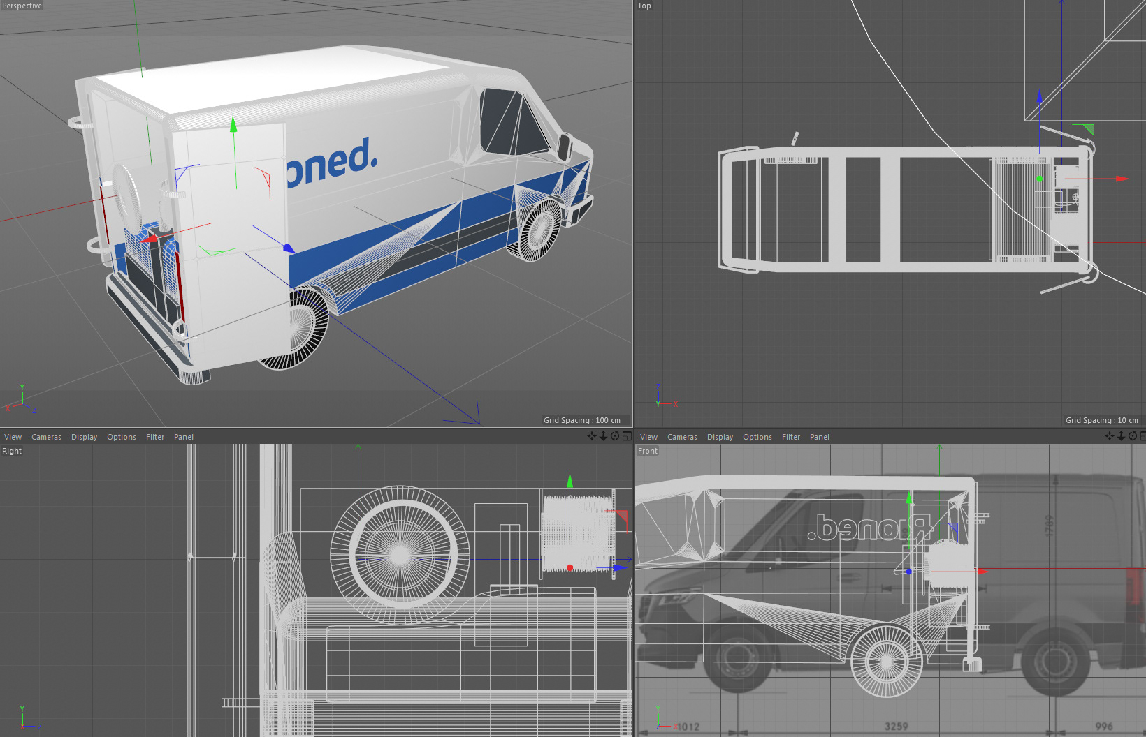This screenshot has width=1146, height=737.
Task: Open the Filter menu in the Front viewport
Action: point(791,437)
